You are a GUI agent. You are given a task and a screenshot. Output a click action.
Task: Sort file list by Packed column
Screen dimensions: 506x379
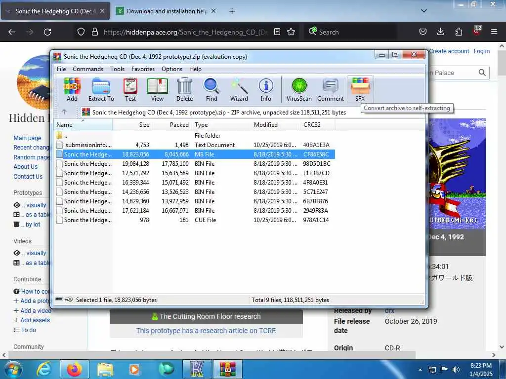tap(171, 125)
